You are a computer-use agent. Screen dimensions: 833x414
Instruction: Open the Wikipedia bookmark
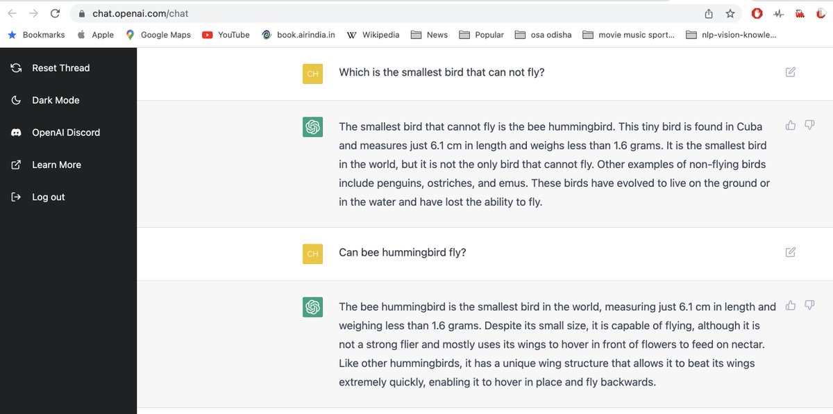[x=373, y=35]
